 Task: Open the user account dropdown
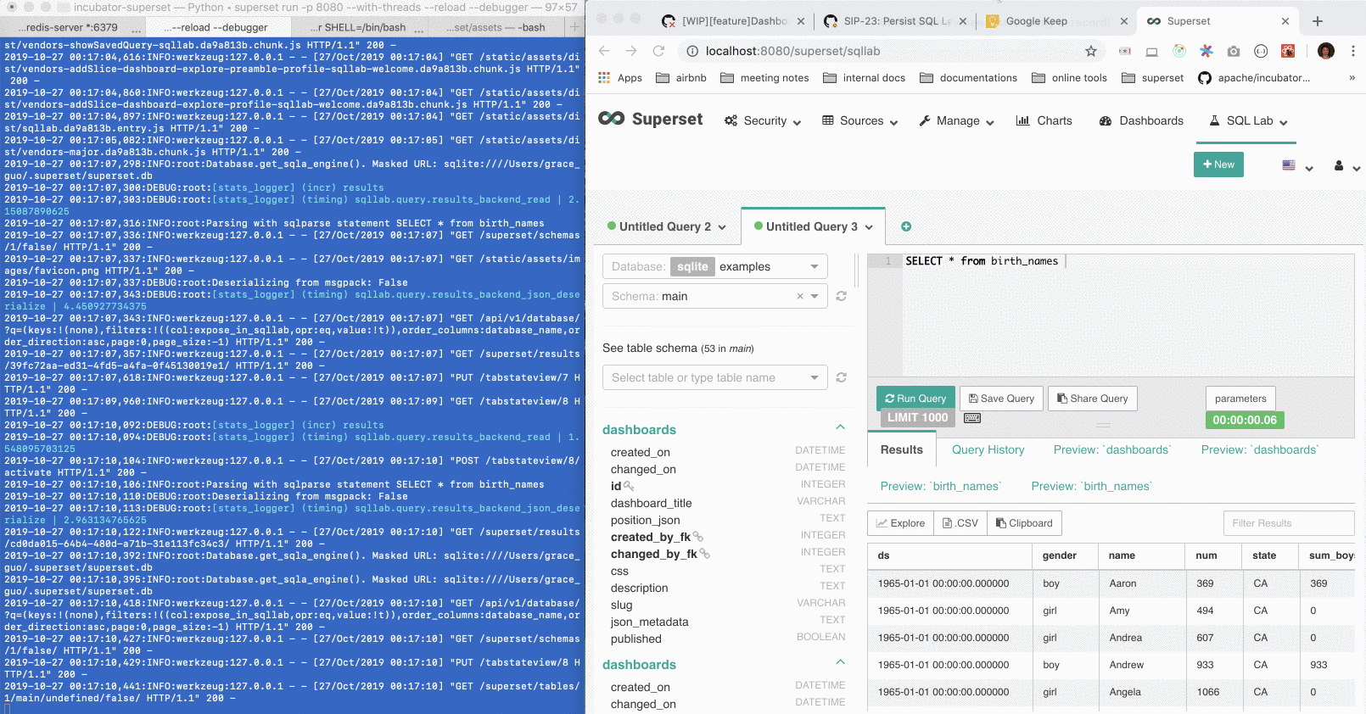click(x=1346, y=166)
